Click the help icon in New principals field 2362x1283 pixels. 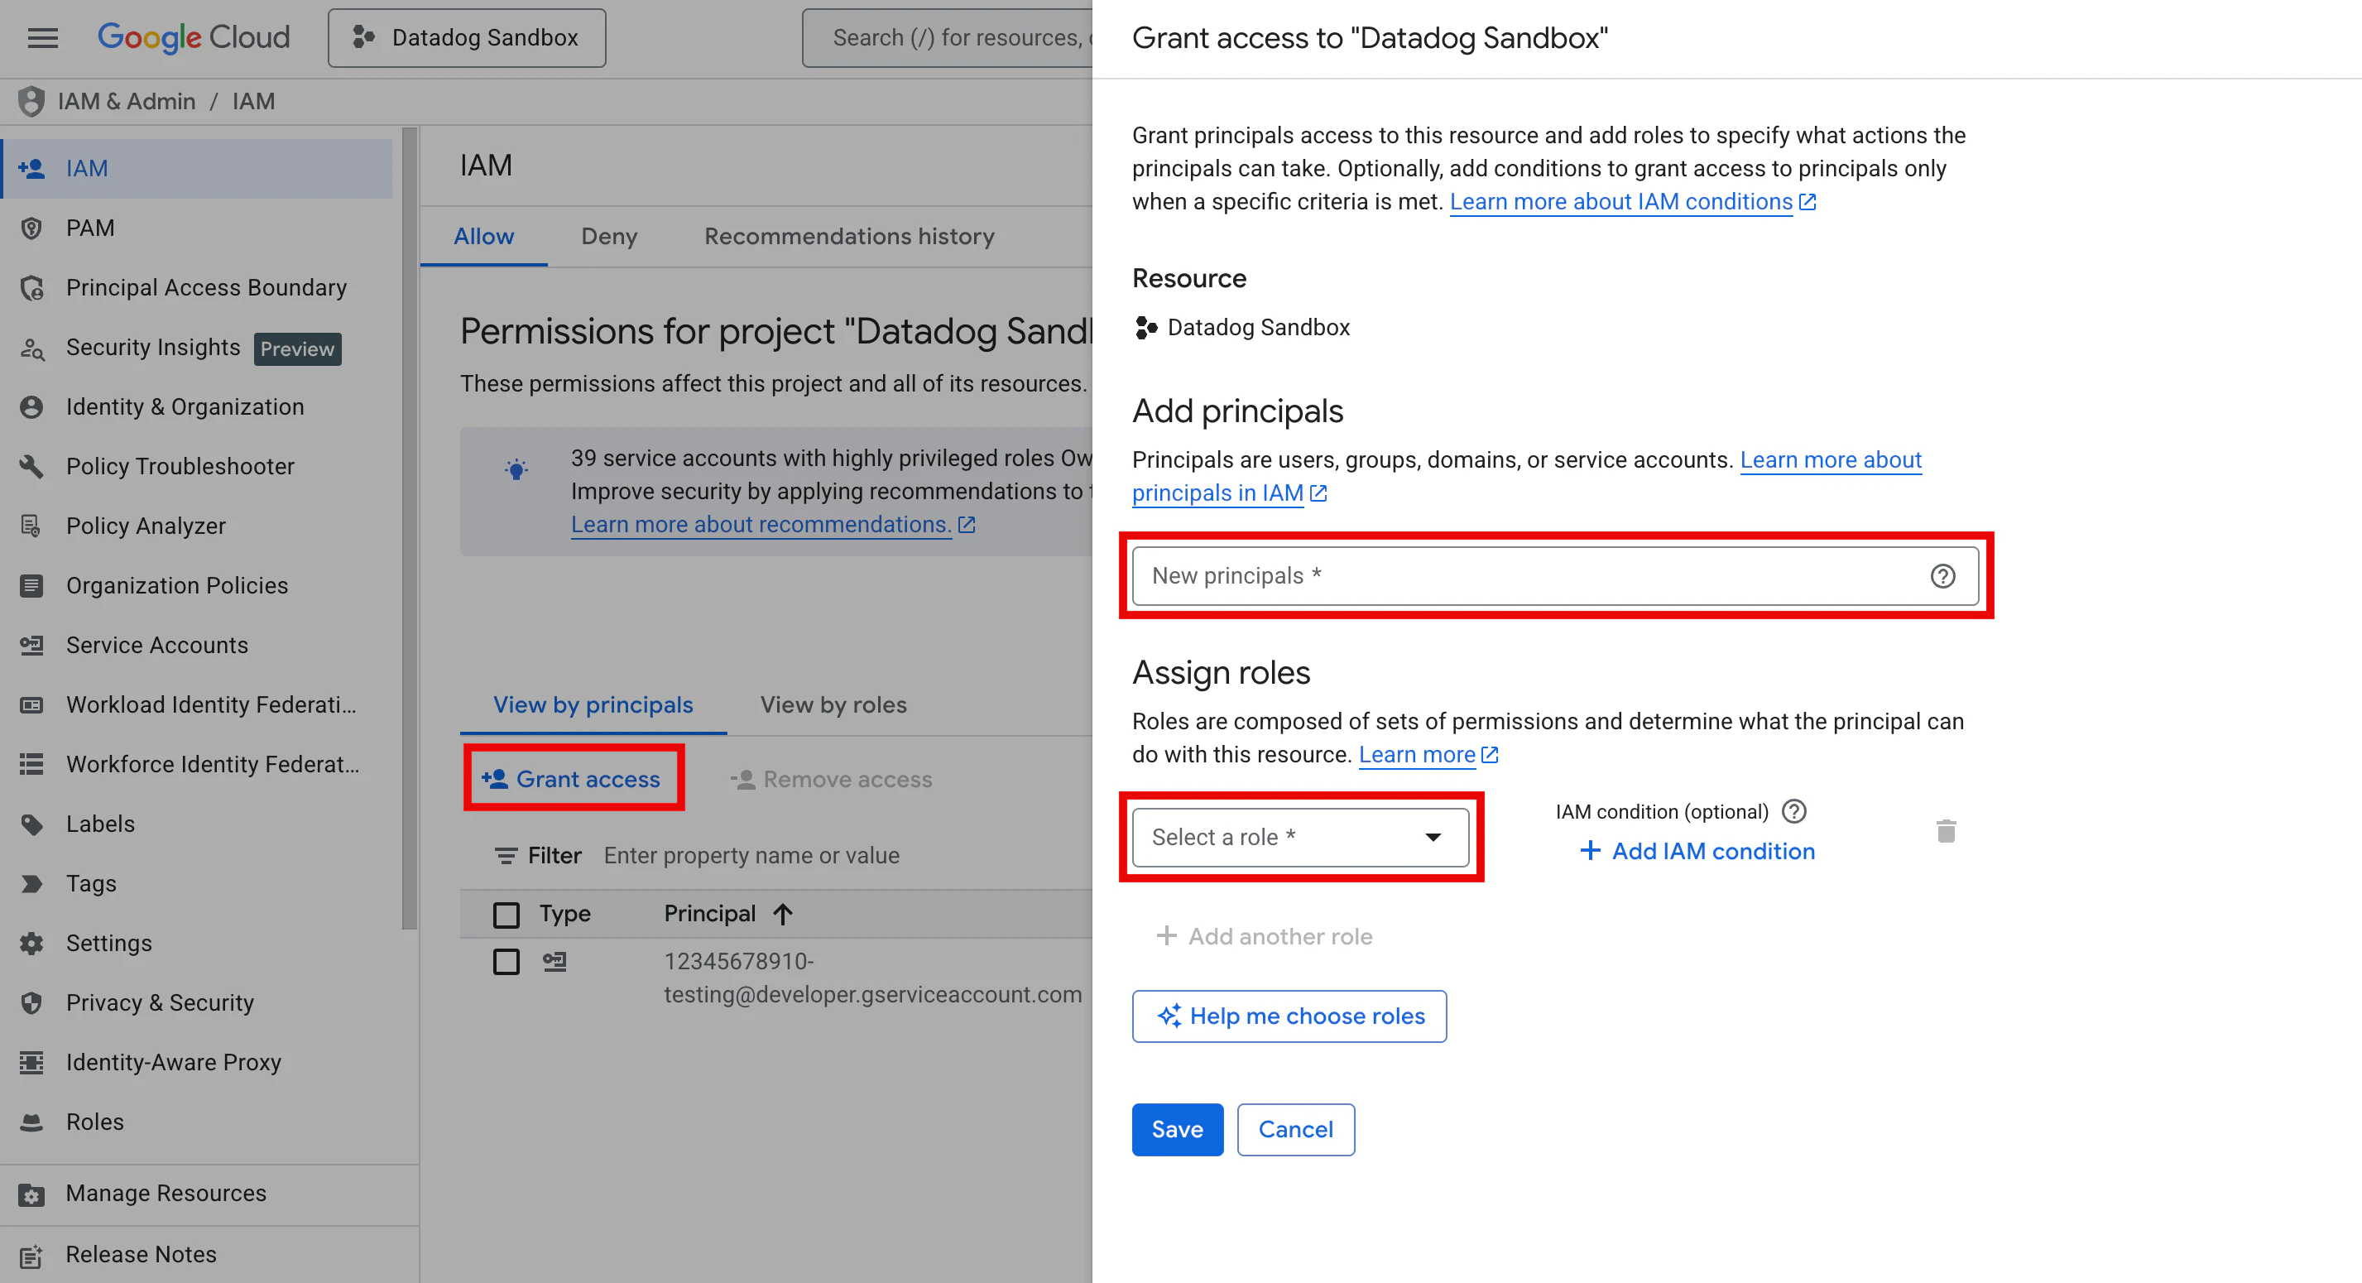(x=1942, y=576)
